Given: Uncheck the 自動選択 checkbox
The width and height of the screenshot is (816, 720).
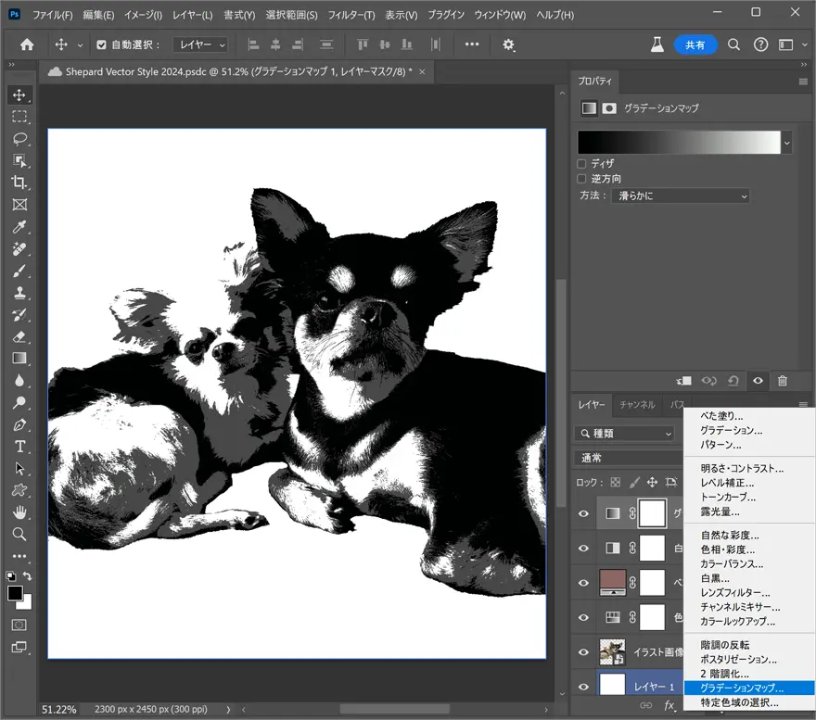Looking at the screenshot, I should [x=102, y=44].
